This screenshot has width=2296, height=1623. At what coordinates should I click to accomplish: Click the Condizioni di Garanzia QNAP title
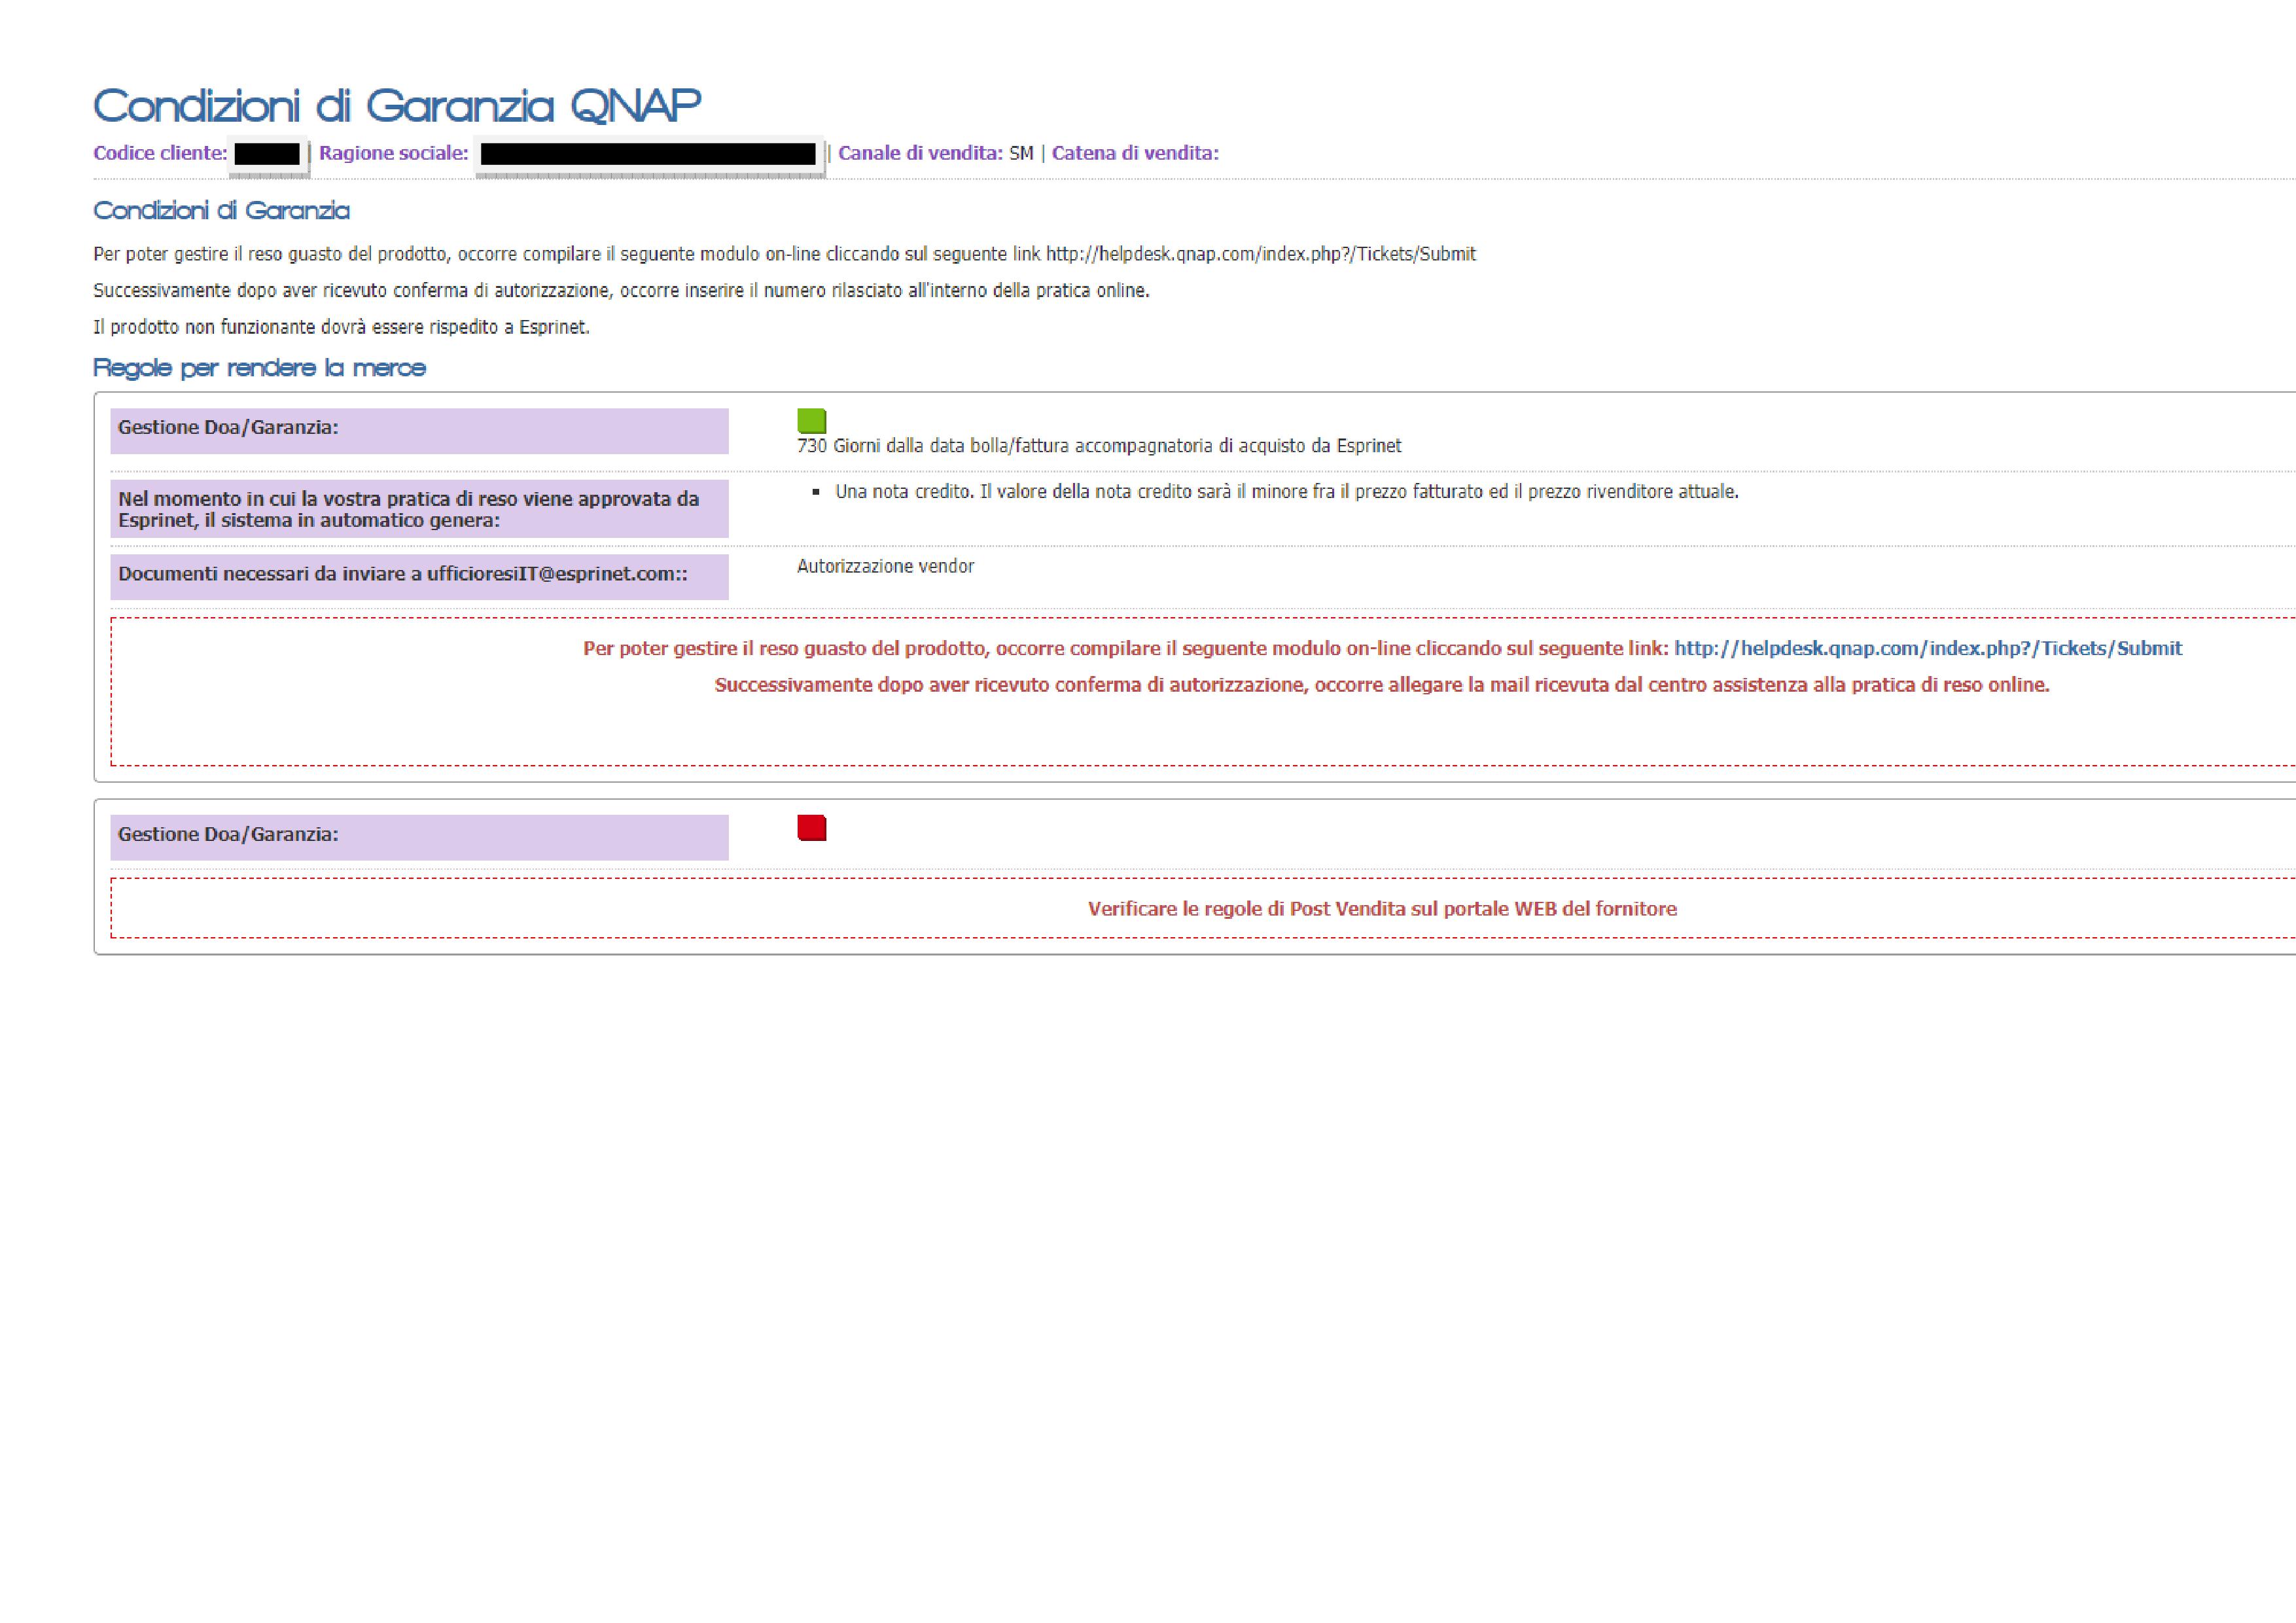point(397,106)
